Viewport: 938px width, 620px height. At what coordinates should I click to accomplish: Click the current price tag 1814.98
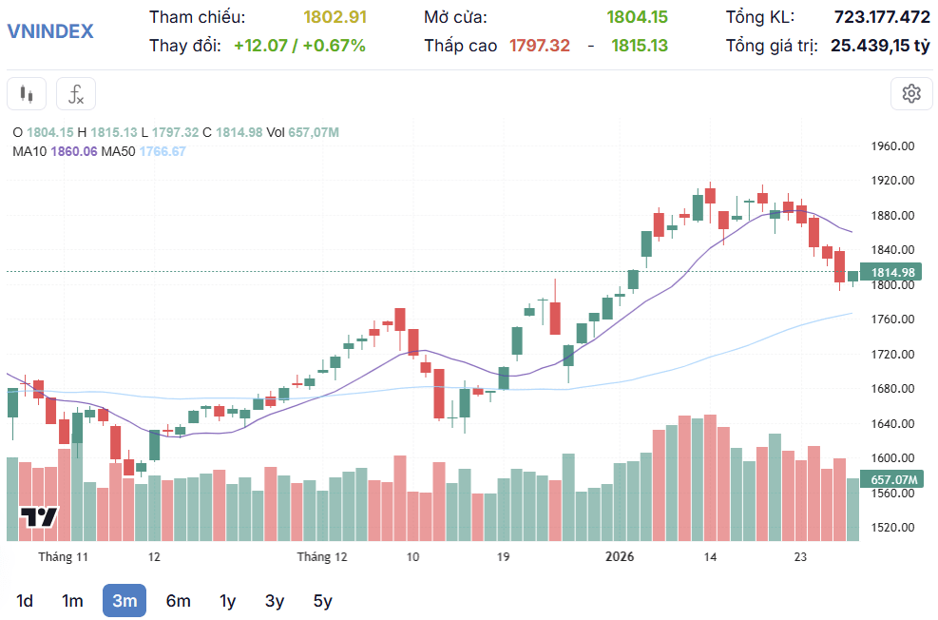pyautogui.click(x=891, y=272)
